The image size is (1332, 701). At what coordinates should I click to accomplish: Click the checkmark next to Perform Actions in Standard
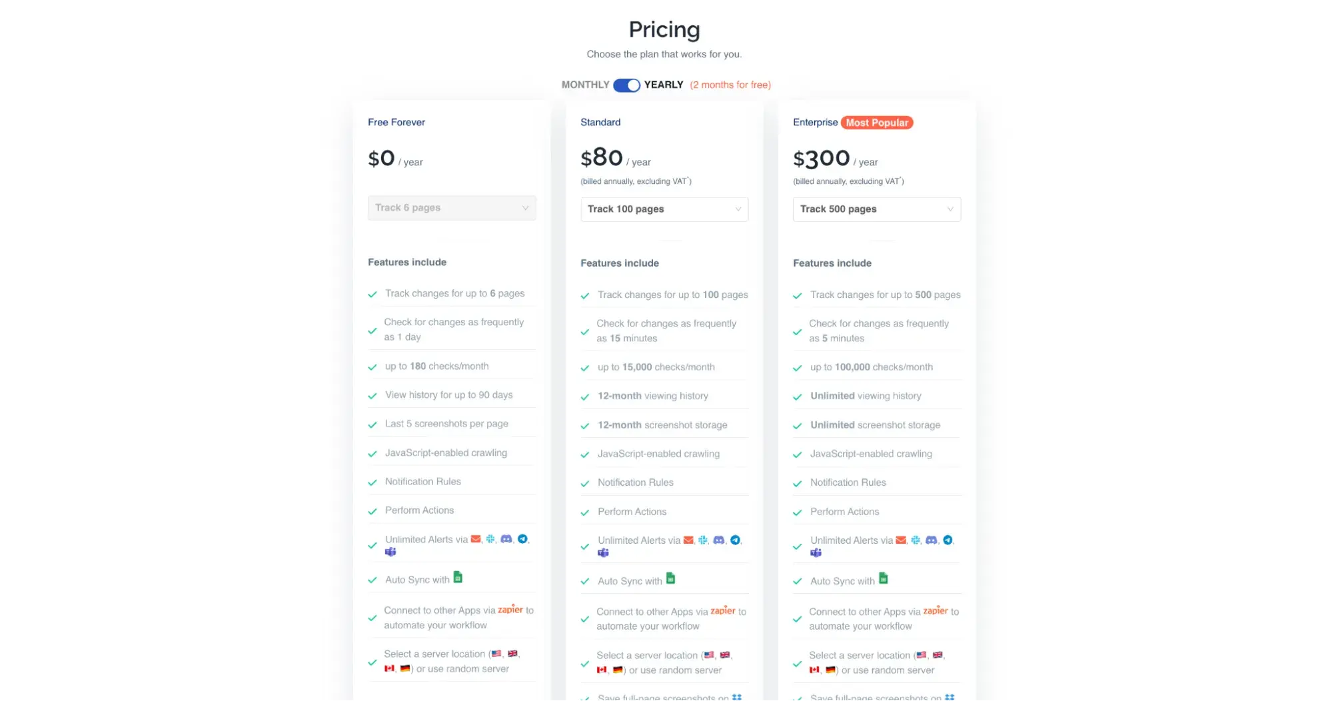pos(585,512)
